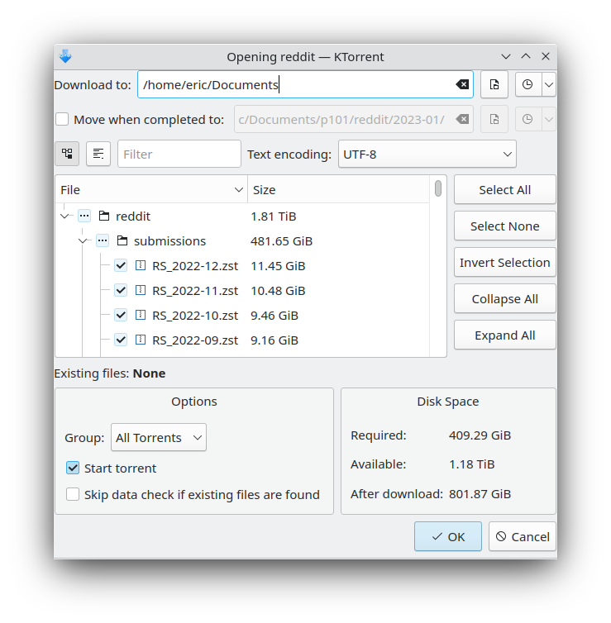The image size is (611, 623).
Task: Click Invert Selection button
Action: (x=505, y=262)
